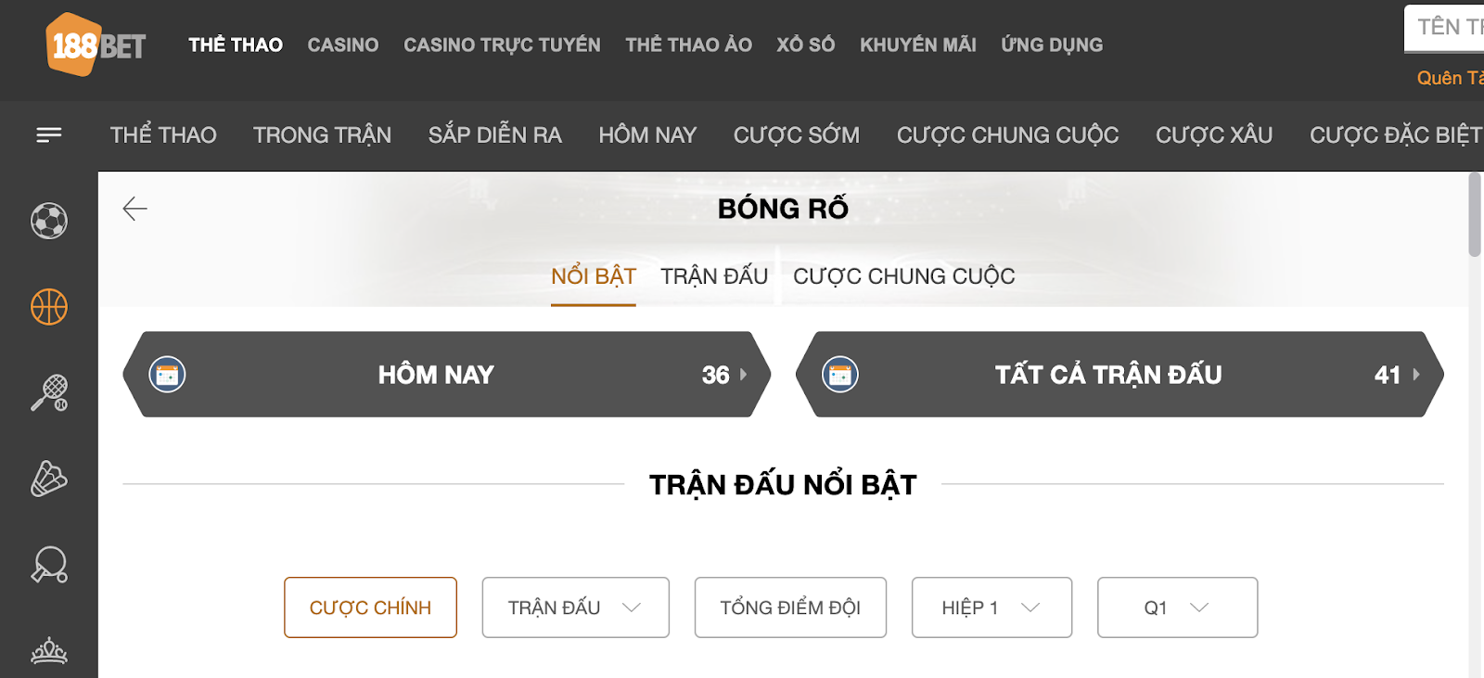Open the Q1 dropdown
The height and width of the screenshot is (678, 1484).
pos(1177,608)
